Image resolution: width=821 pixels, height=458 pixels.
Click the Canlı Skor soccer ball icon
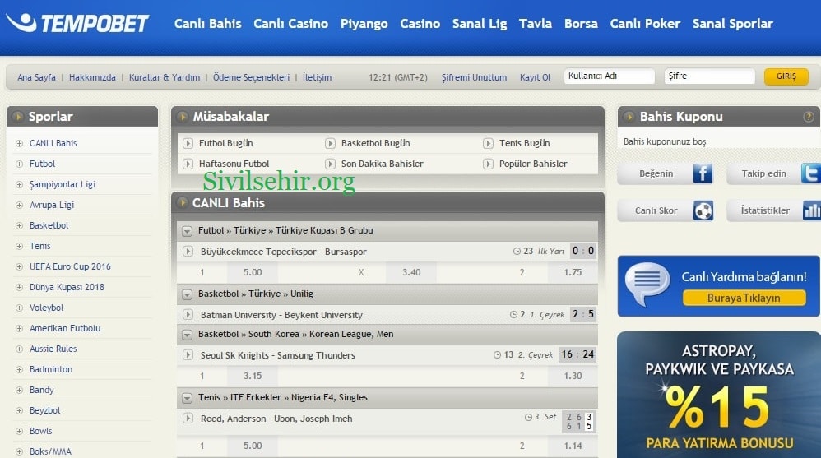coord(703,210)
